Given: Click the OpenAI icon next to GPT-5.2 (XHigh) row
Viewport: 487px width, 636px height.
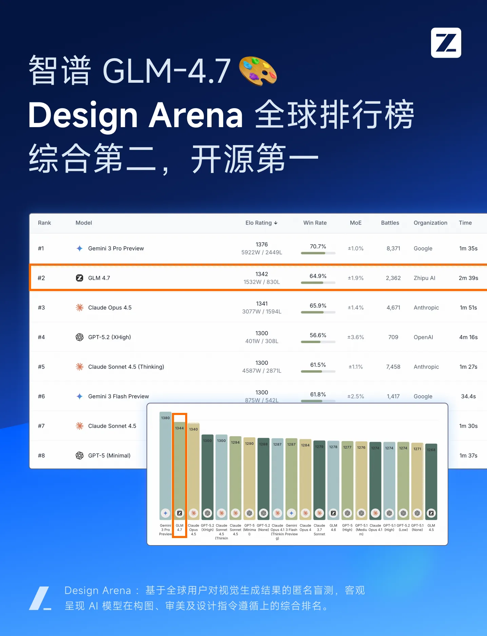Looking at the screenshot, I should (79, 337).
